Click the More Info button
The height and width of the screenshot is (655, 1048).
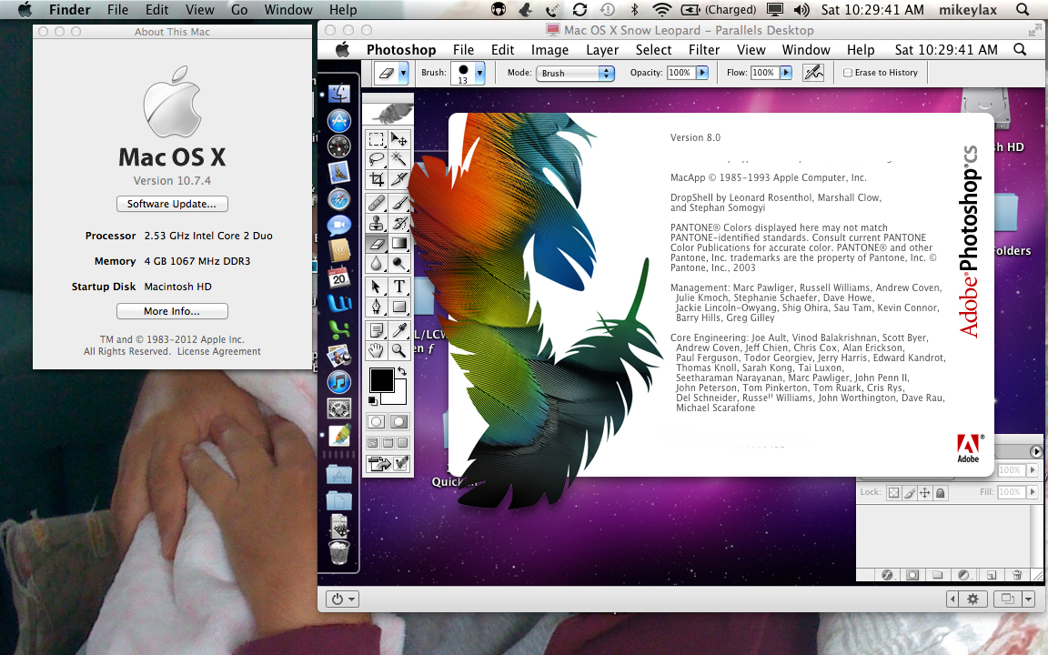pos(173,311)
